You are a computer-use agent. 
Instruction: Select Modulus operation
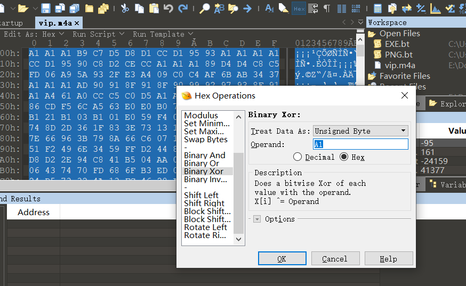pyautogui.click(x=201, y=115)
